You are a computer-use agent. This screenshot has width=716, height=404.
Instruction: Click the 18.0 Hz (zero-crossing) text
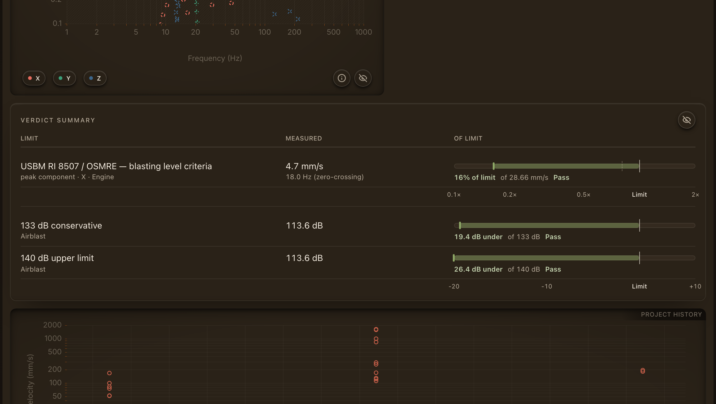pos(325,177)
